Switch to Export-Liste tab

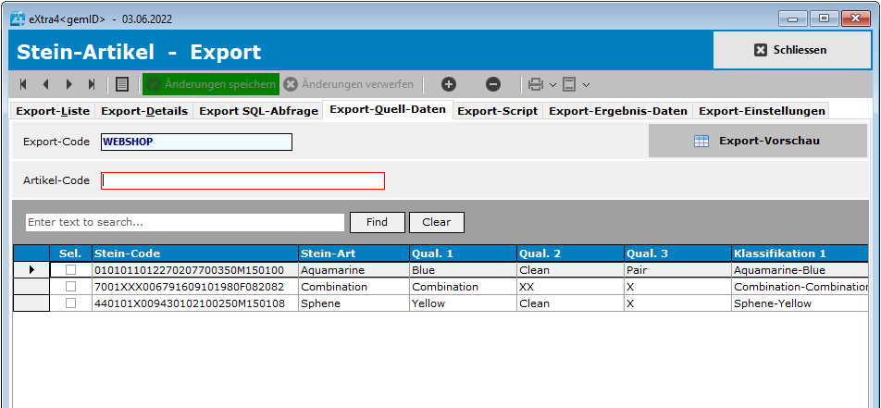coord(53,111)
